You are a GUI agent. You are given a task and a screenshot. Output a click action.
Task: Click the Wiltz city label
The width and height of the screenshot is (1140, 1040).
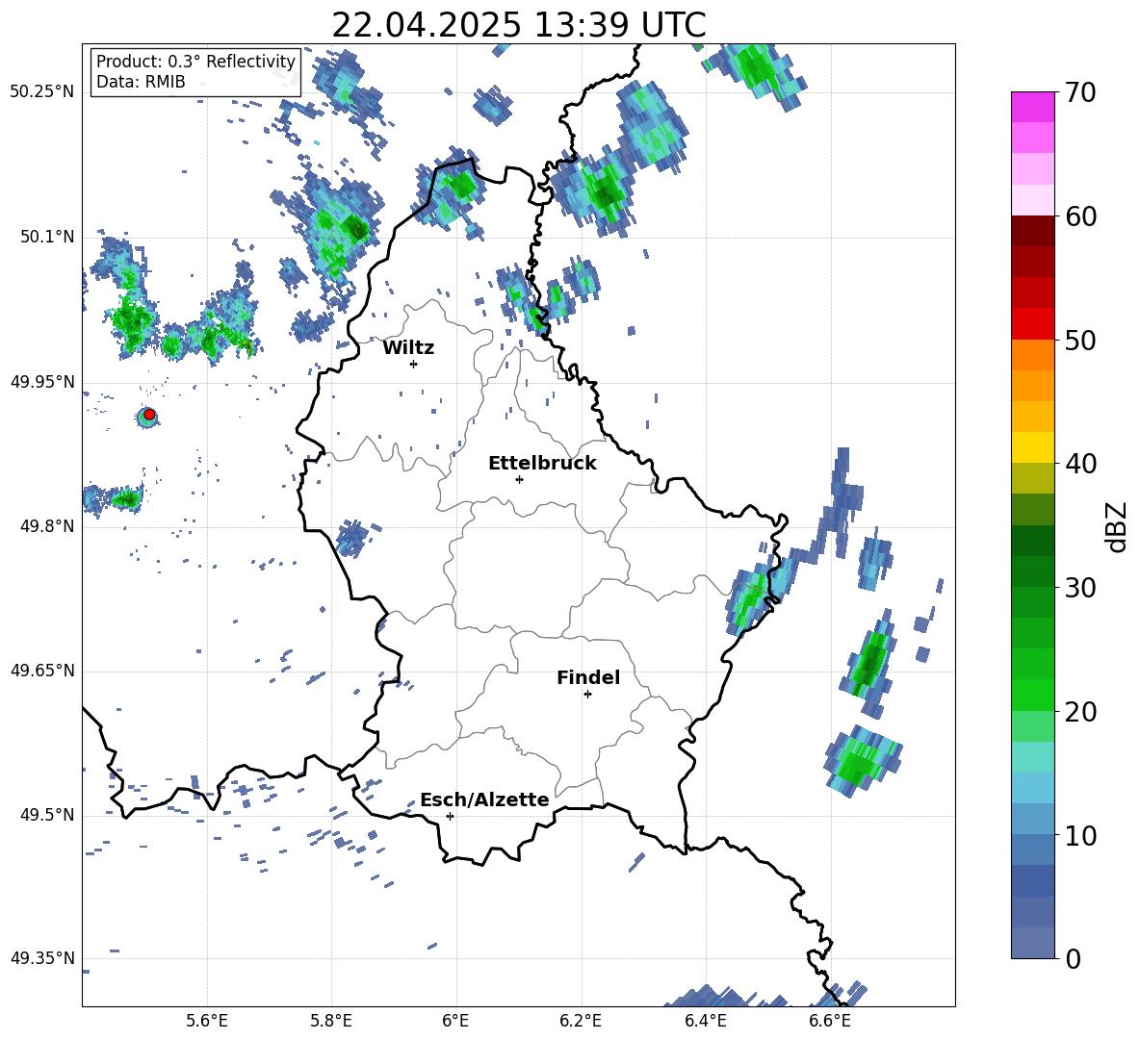click(x=408, y=348)
